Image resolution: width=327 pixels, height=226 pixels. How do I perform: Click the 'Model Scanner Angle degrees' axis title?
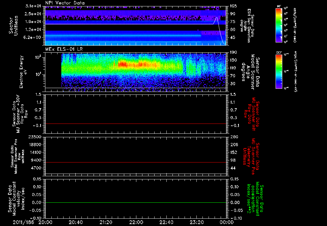[250, 72]
